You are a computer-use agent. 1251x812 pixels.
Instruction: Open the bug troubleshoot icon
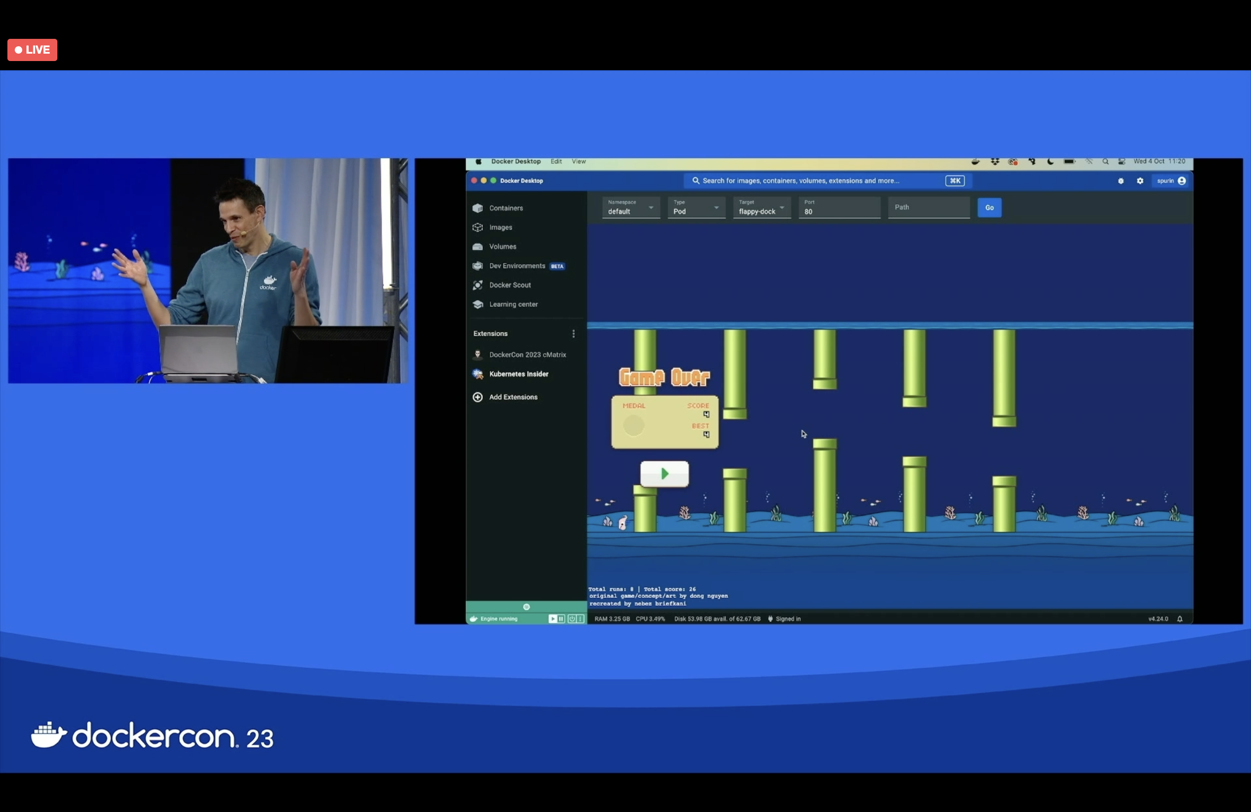(x=1121, y=181)
